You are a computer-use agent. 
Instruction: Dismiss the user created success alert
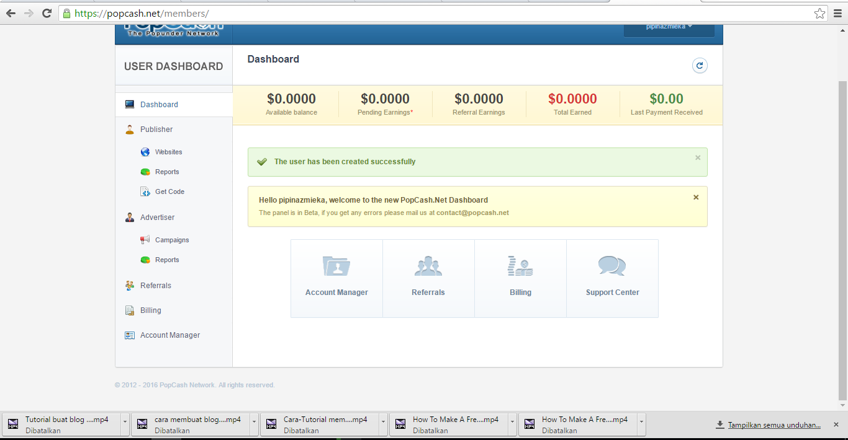[x=698, y=158]
